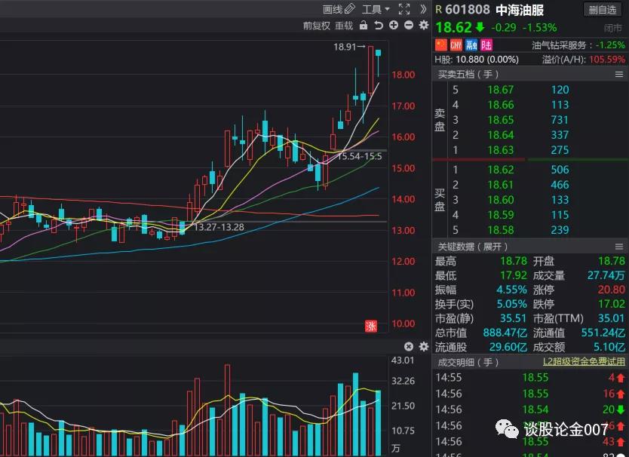Image resolution: width=629 pixels, height=457 pixels.
Task: Zoom out the K-line chart with minus icon
Action: (x=408, y=26)
